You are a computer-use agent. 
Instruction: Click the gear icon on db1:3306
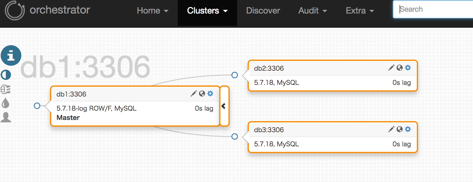click(x=210, y=94)
